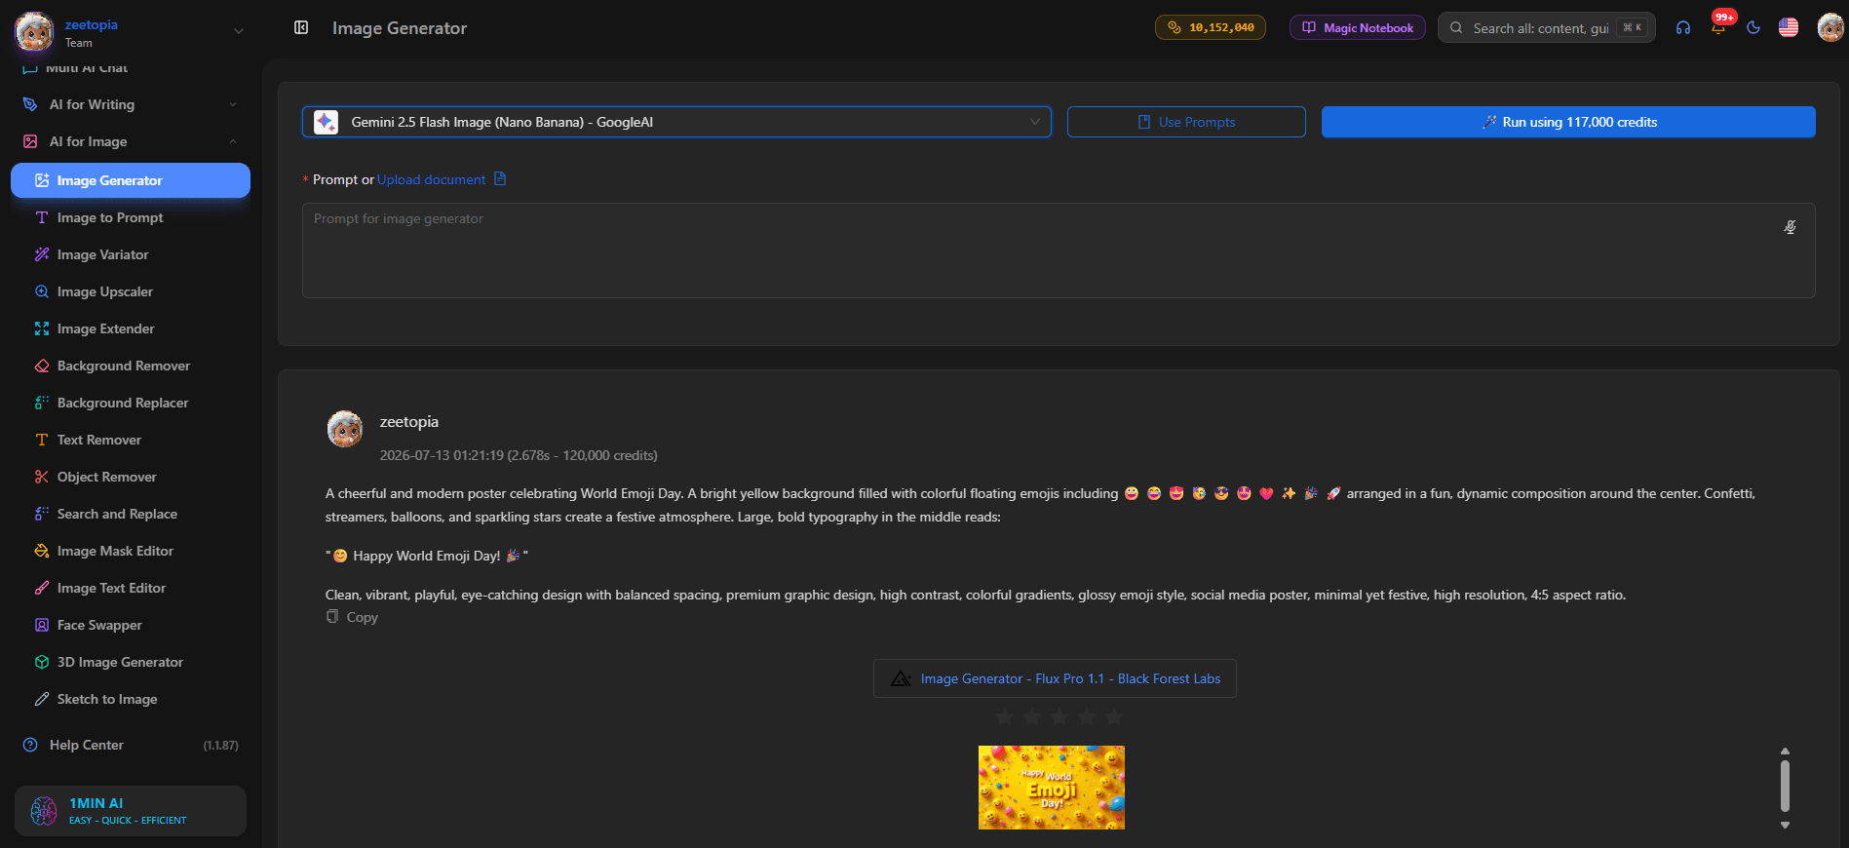Click the upload document file icon

pyautogui.click(x=500, y=178)
